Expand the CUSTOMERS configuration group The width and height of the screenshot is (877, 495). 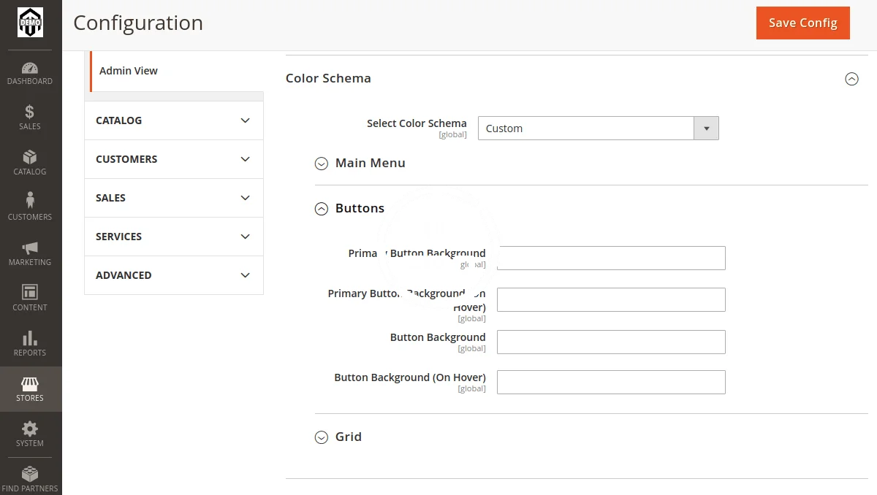pos(174,159)
